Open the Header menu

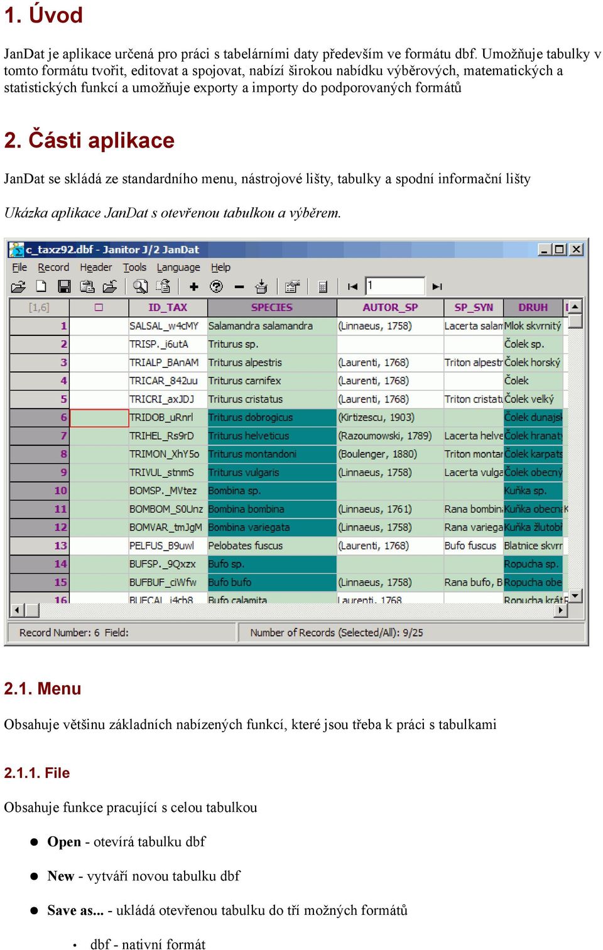(96, 267)
